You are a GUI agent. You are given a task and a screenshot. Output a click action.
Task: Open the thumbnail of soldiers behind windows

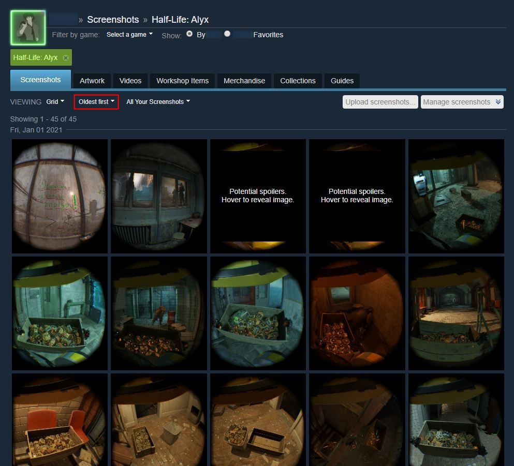(159, 196)
